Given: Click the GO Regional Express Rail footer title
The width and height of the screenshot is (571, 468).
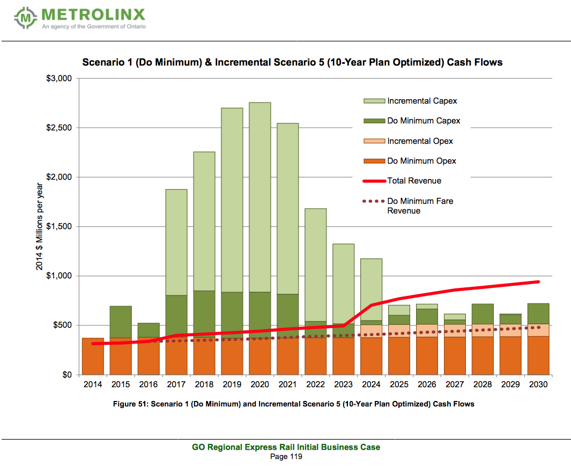Looking at the screenshot, I should (286, 447).
